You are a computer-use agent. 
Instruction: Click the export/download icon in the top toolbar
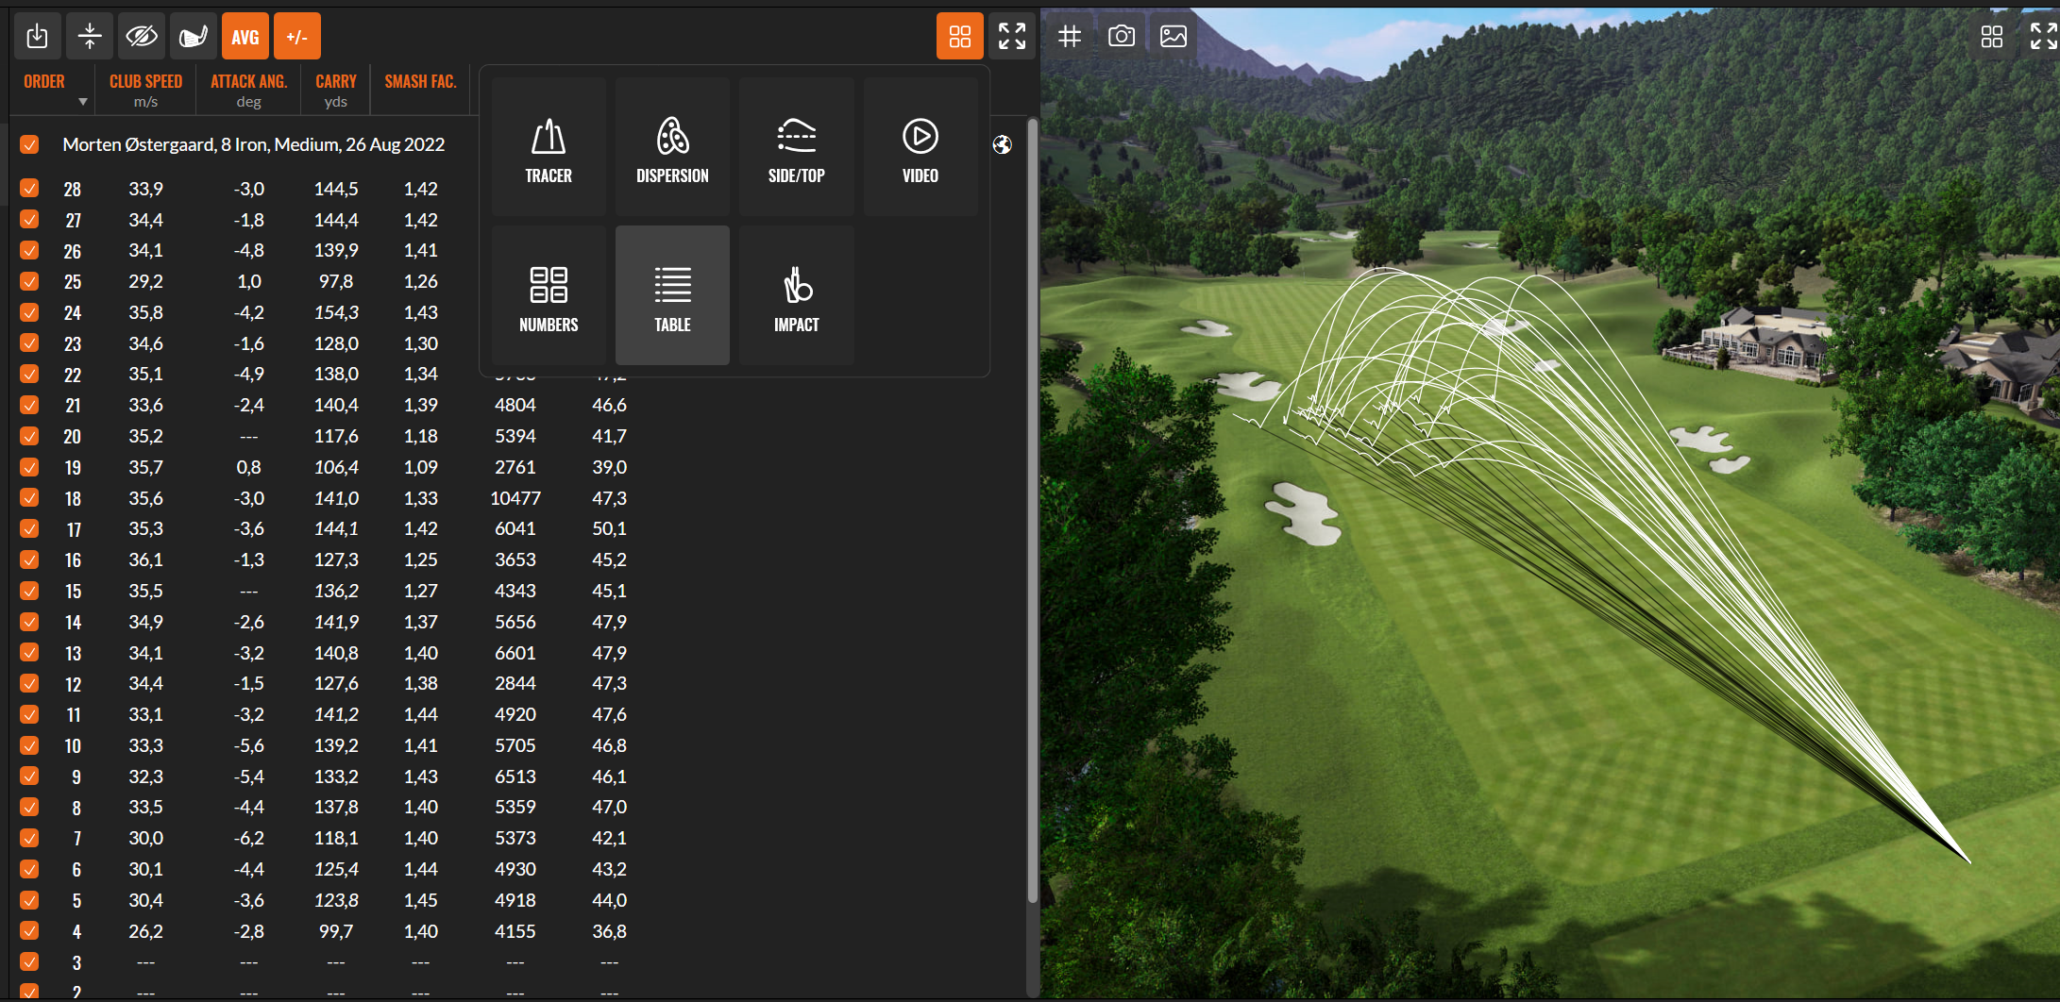[x=37, y=36]
